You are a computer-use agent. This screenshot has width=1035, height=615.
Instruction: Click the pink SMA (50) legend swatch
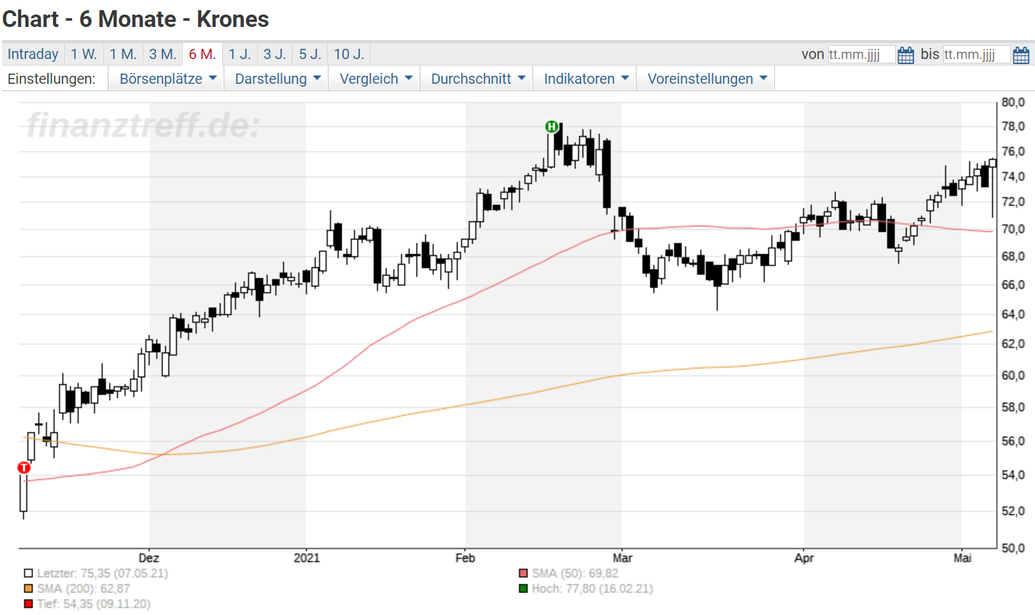click(x=523, y=573)
